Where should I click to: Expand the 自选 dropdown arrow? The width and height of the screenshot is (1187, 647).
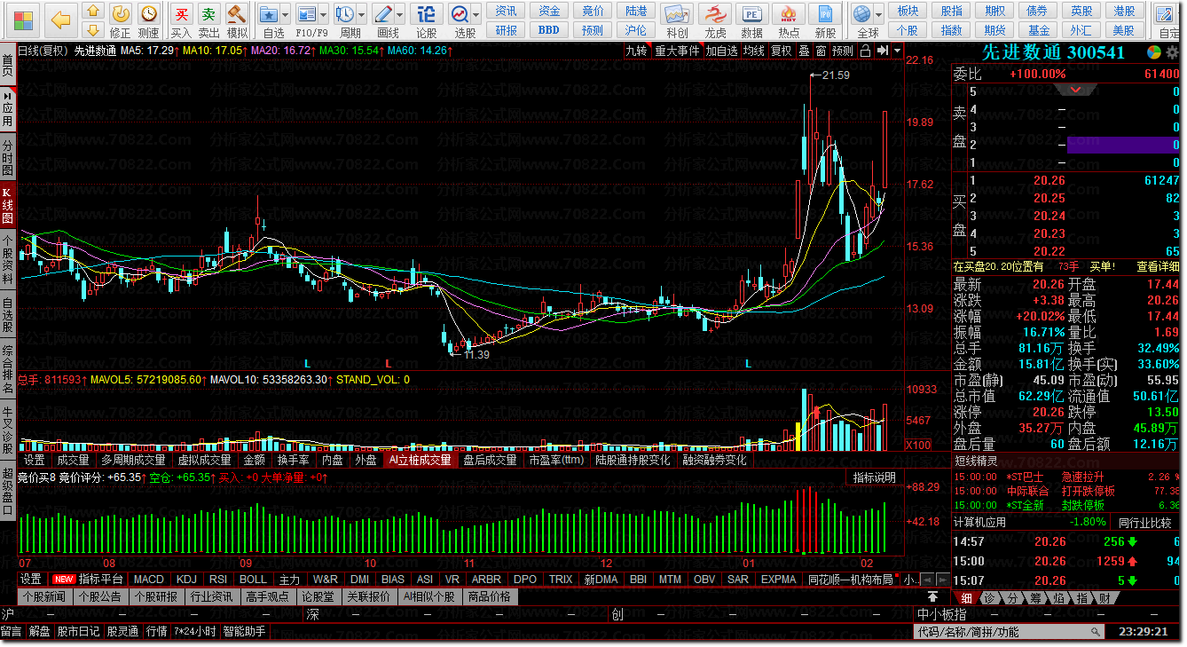(285, 14)
